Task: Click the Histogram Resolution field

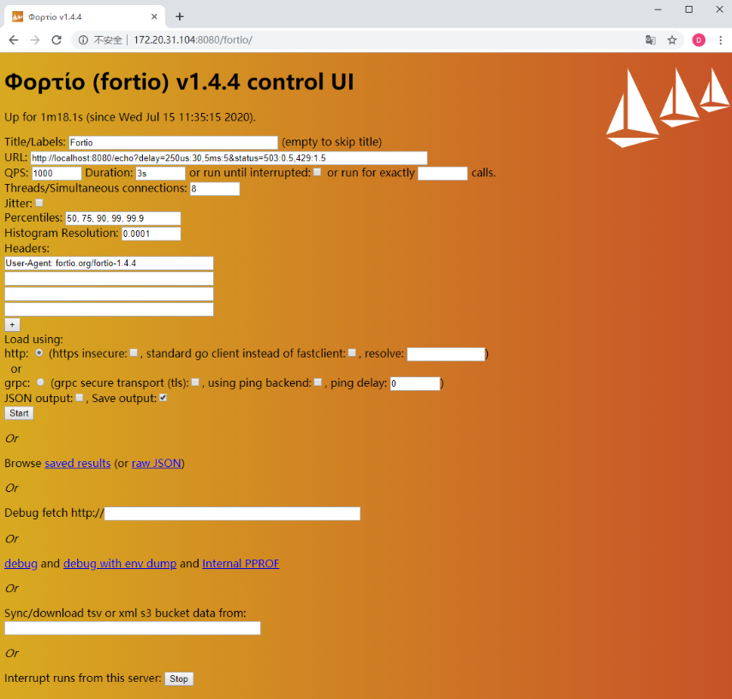Action: [x=152, y=234]
